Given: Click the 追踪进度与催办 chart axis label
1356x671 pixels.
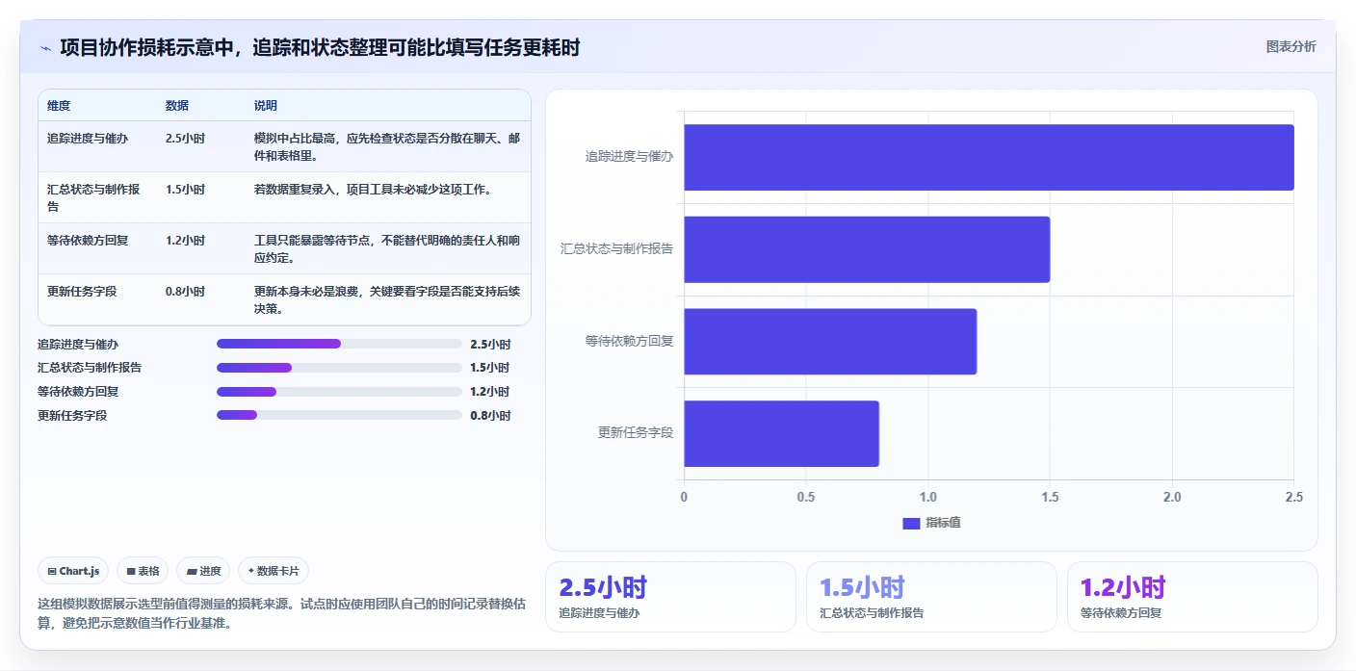Looking at the screenshot, I should pyautogui.click(x=629, y=156).
